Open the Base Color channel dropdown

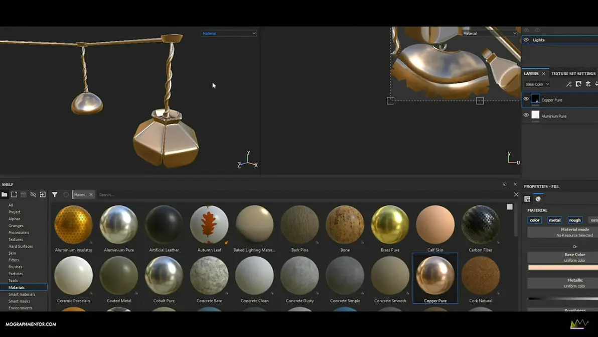537,84
